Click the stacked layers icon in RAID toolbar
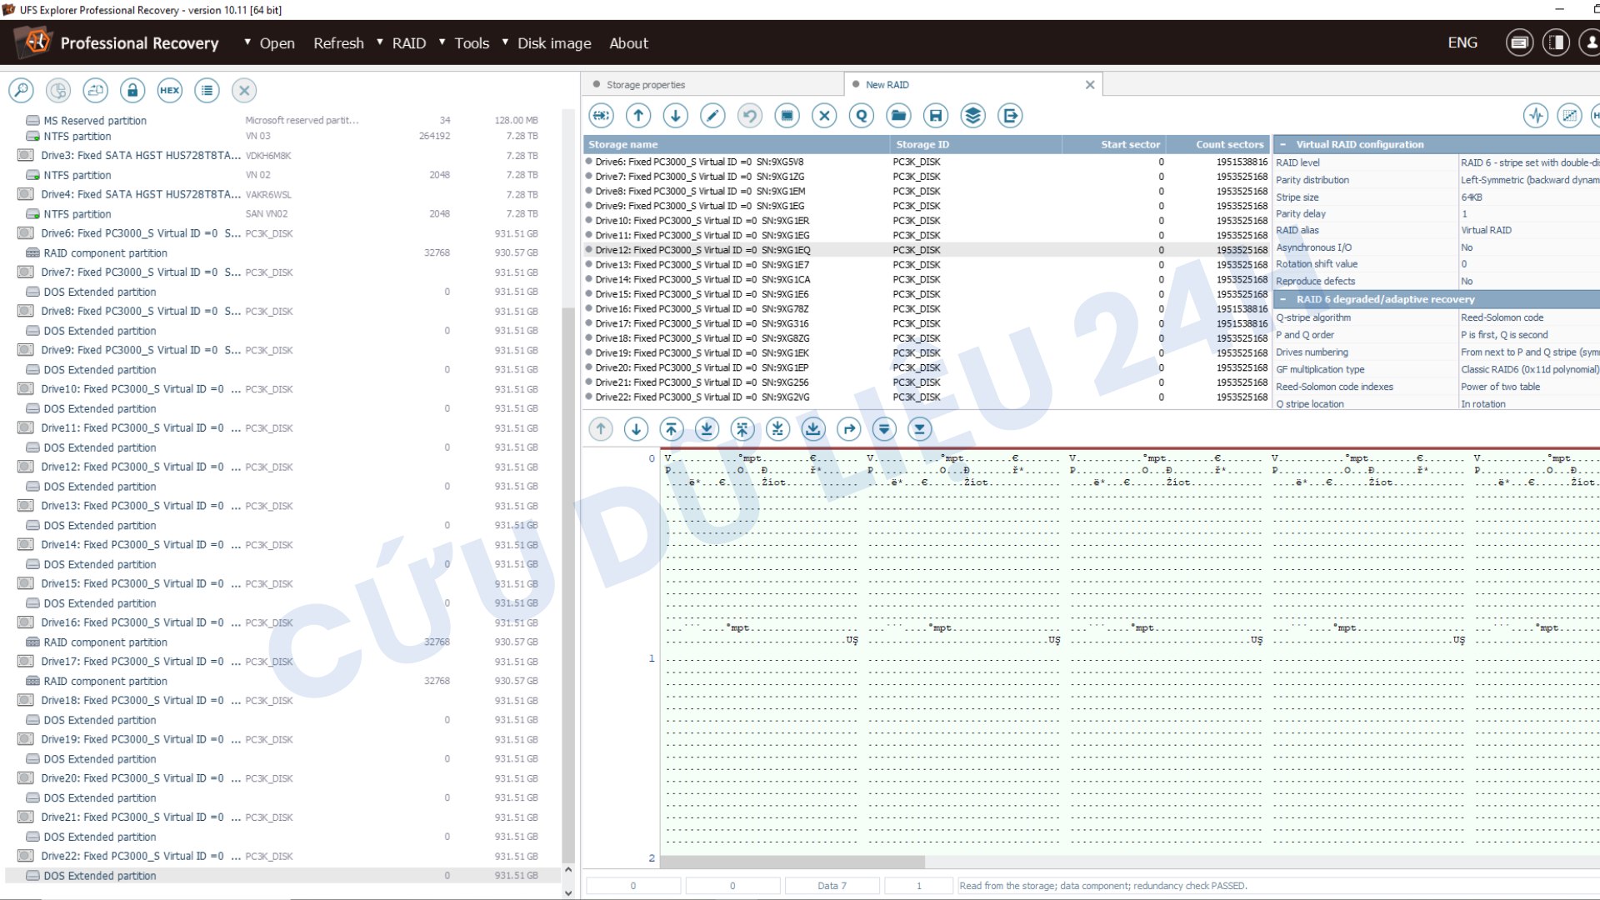 tap(973, 116)
